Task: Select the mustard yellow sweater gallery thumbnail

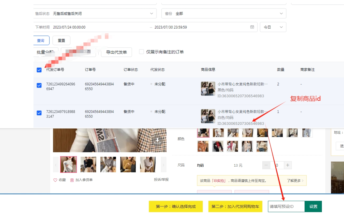Action: [x=128, y=164]
